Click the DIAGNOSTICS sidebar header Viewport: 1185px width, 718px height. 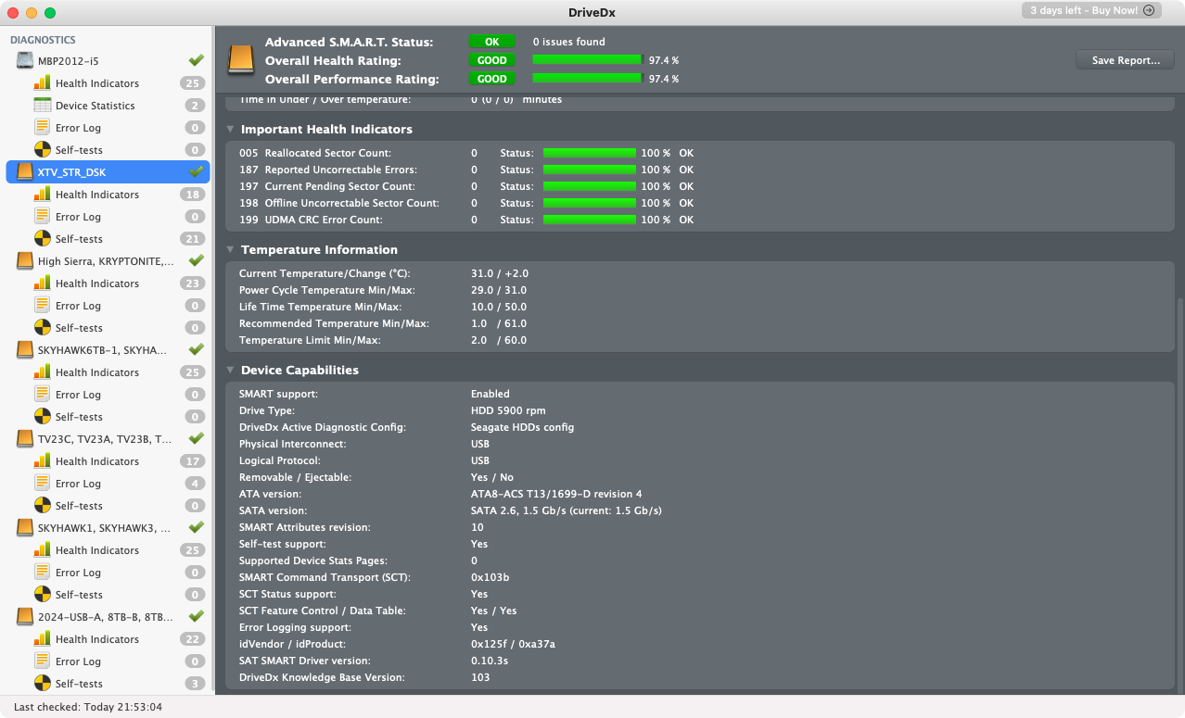(43, 40)
